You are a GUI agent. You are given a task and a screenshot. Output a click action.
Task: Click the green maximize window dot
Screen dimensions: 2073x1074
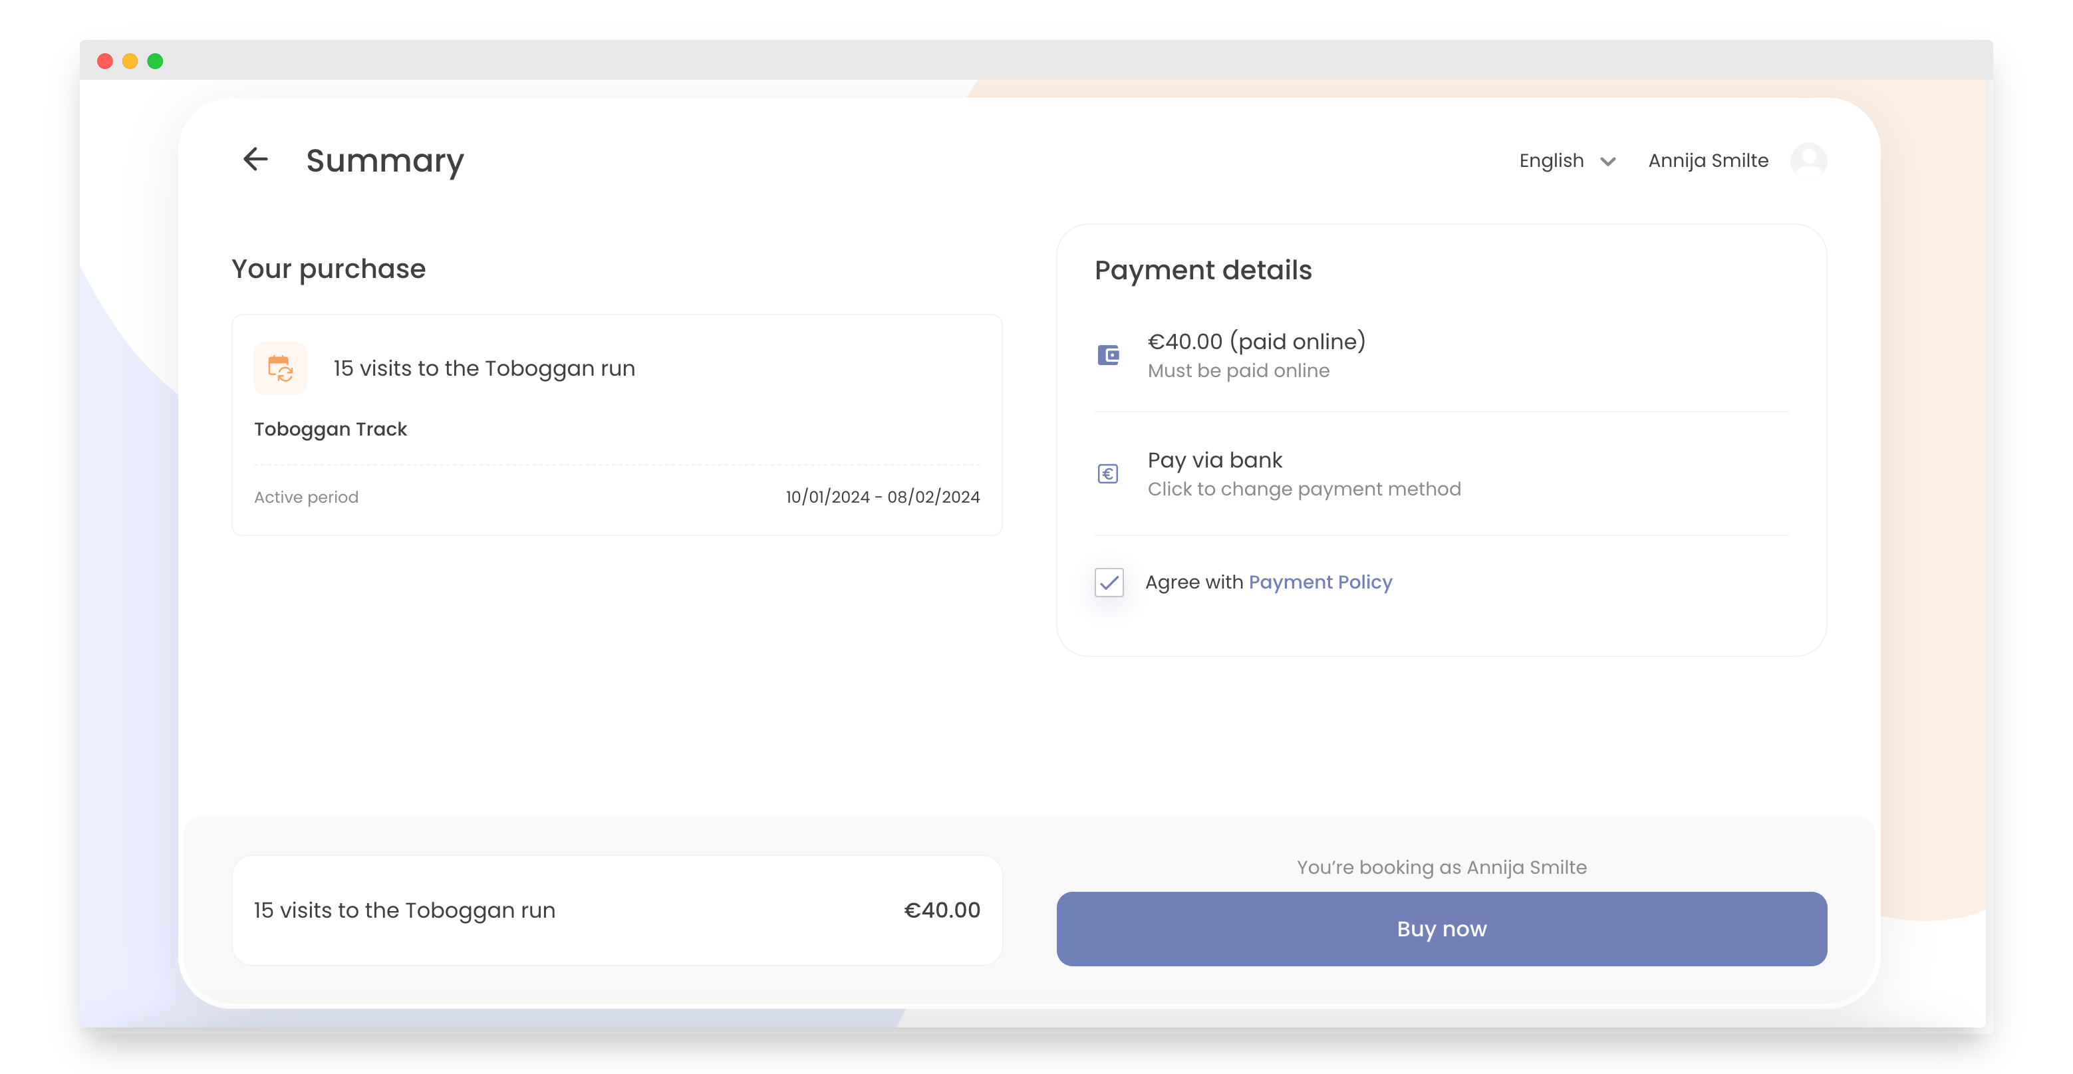156,61
